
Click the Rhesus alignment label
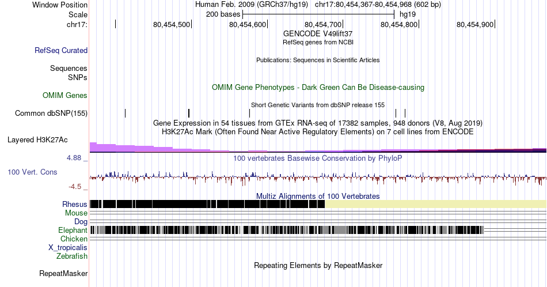[x=75, y=204]
